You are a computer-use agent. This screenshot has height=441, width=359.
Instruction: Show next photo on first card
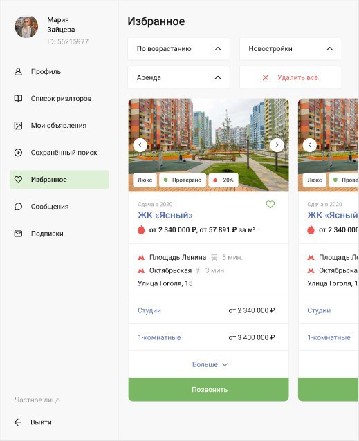tap(277, 145)
